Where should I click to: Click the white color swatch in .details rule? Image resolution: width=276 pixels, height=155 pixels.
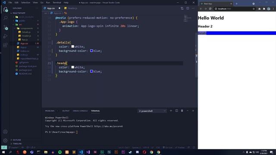pos(73,46)
